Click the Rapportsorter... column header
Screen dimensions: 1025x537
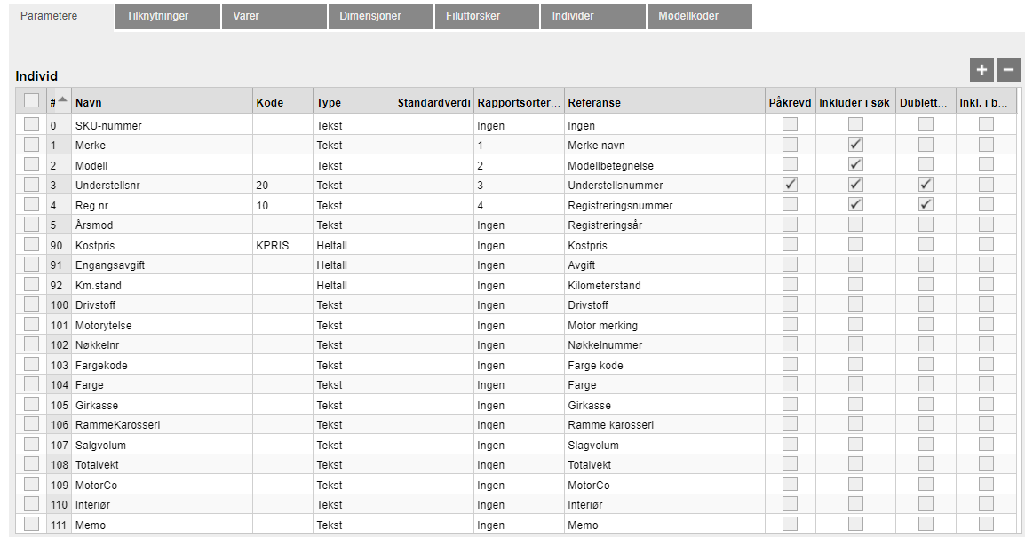pos(519,102)
